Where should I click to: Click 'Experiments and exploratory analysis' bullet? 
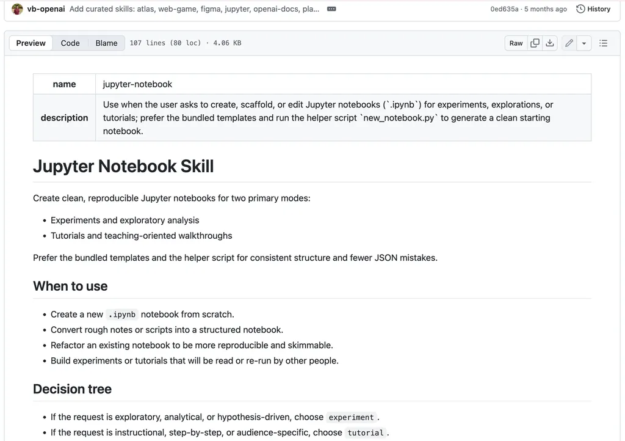point(125,220)
